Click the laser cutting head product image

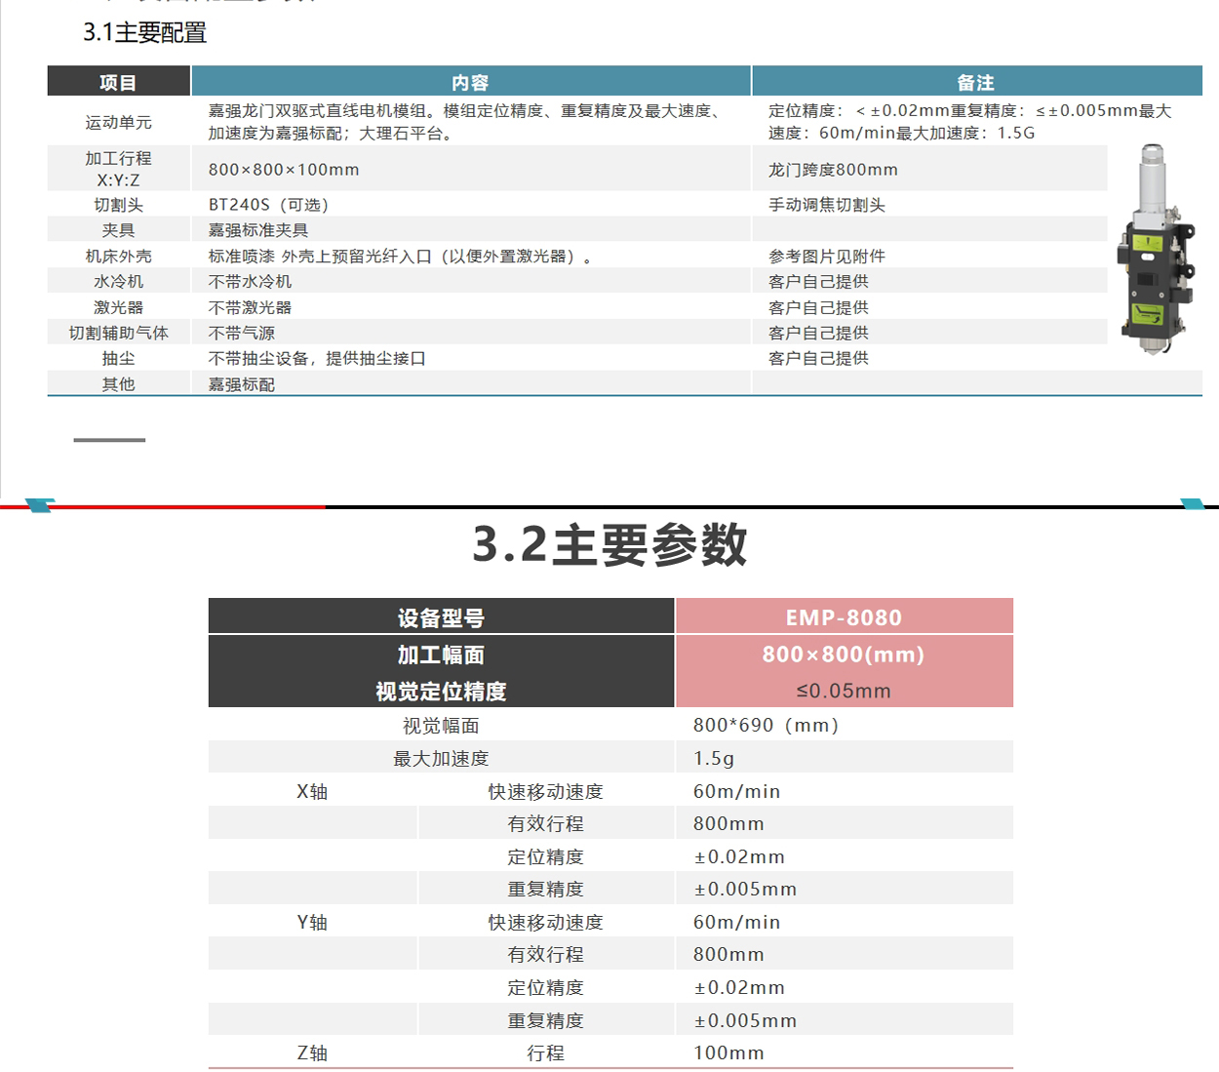[x=1156, y=249]
